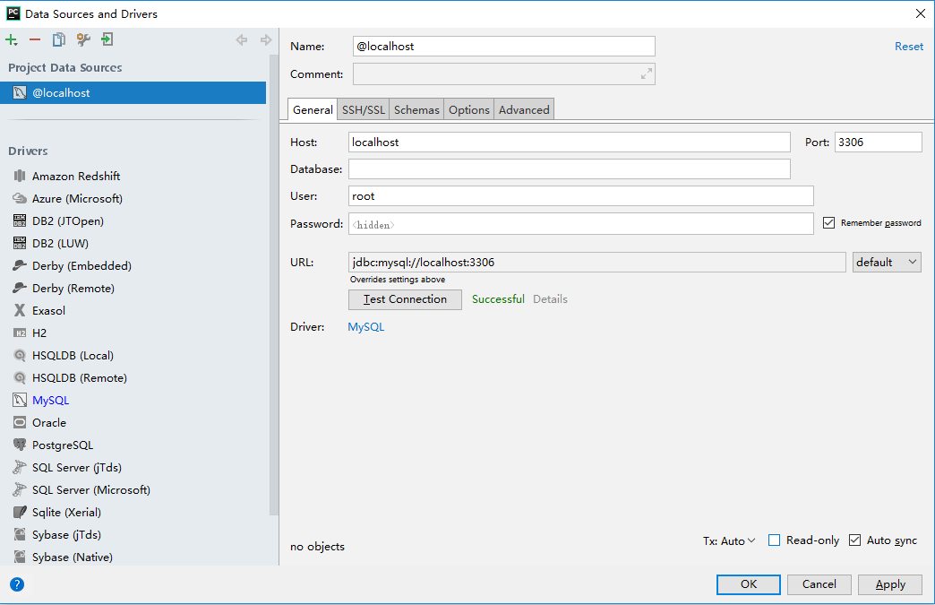Go forward with the right arrow
Image resolution: width=935 pixels, height=605 pixels.
click(x=266, y=40)
